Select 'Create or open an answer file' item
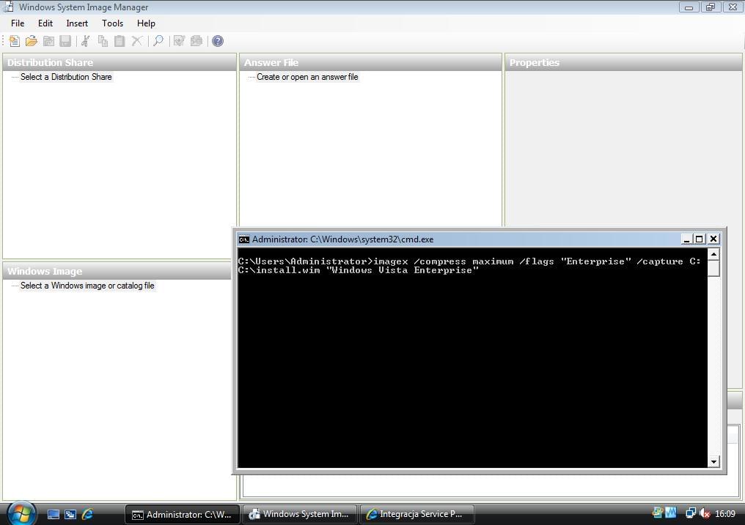Screen dimensions: 745x525 [307, 77]
